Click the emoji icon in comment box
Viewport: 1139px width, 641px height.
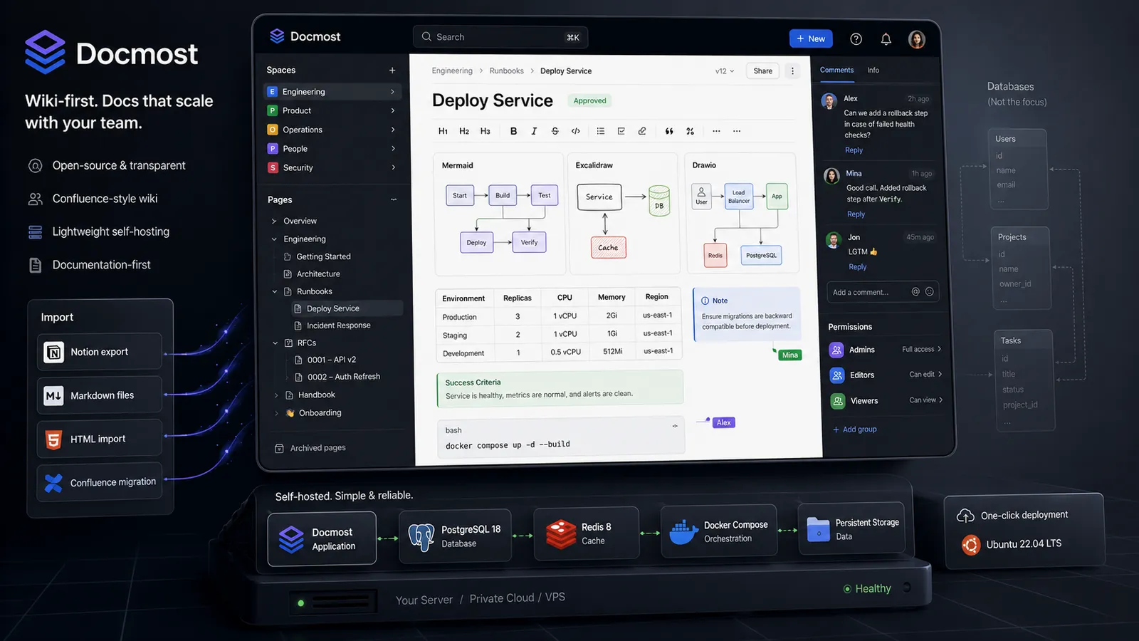(x=930, y=291)
